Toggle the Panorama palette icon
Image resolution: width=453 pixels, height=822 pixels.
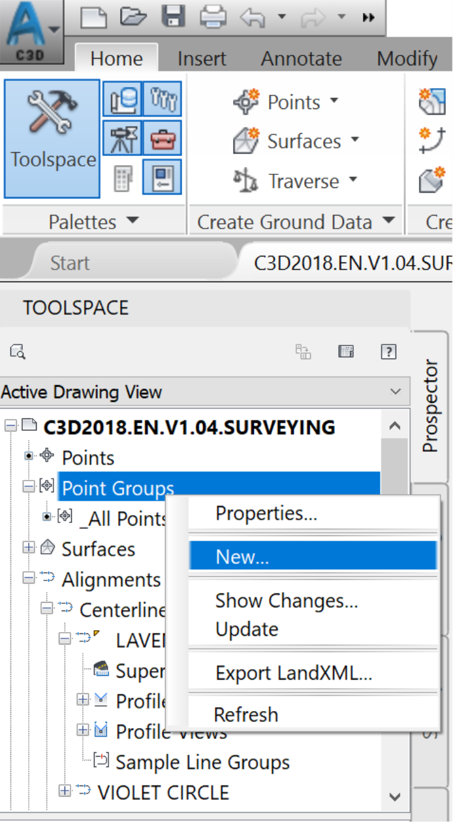click(x=163, y=177)
